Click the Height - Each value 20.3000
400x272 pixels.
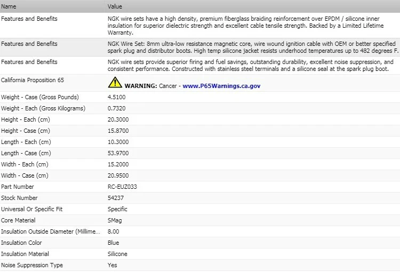coord(118,119)
